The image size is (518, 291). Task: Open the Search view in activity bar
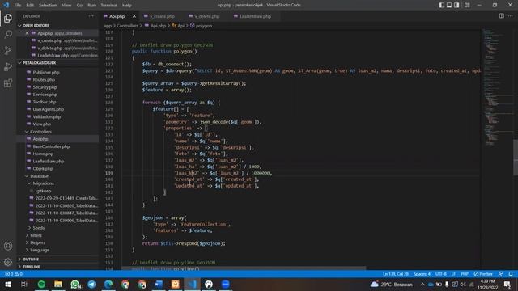(x=8, y=34)
